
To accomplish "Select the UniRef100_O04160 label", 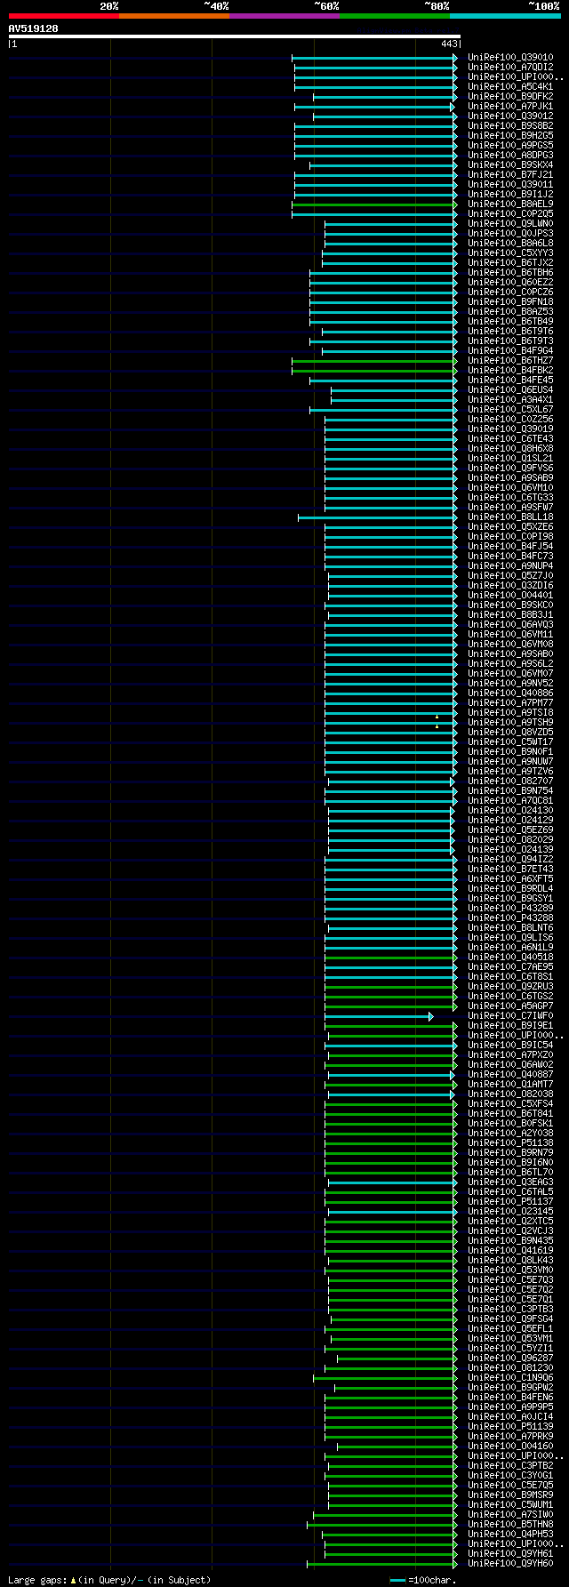I will tap(510, 1447).
